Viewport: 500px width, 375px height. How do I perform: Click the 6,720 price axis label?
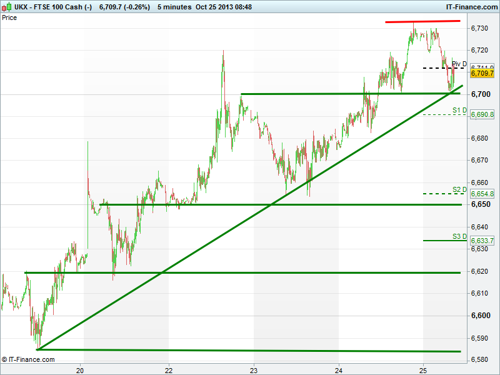coord(479,51)
